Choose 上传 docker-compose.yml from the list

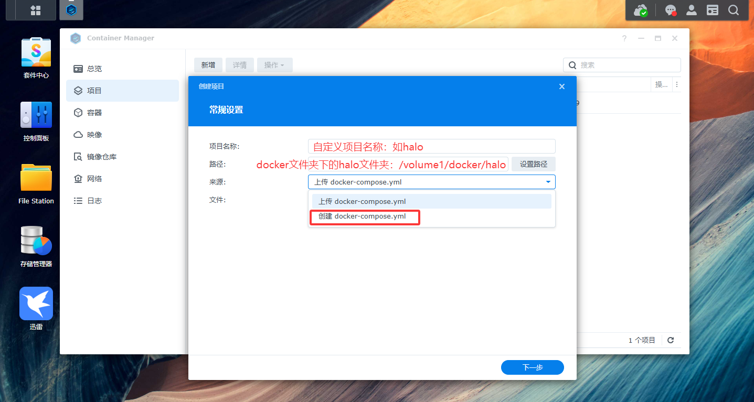click(x=362, y=201)
